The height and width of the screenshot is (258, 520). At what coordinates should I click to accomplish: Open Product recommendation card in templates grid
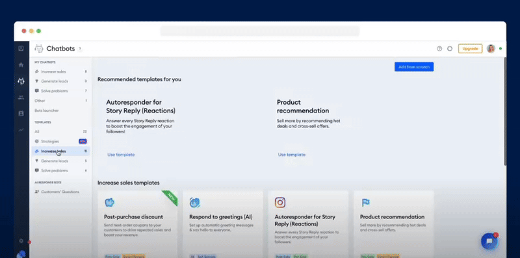(394, 224)
